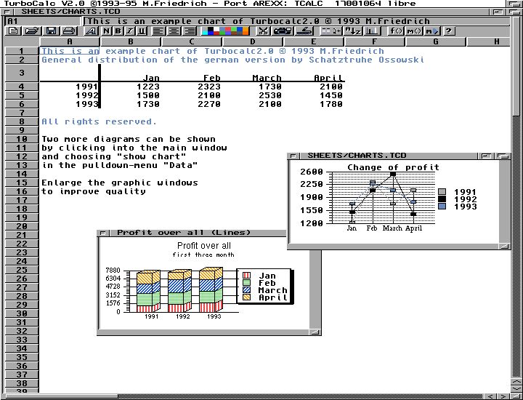Screen dimensions: 523x400
Task: Click the insert cells icon
Action: coord(331,31)
